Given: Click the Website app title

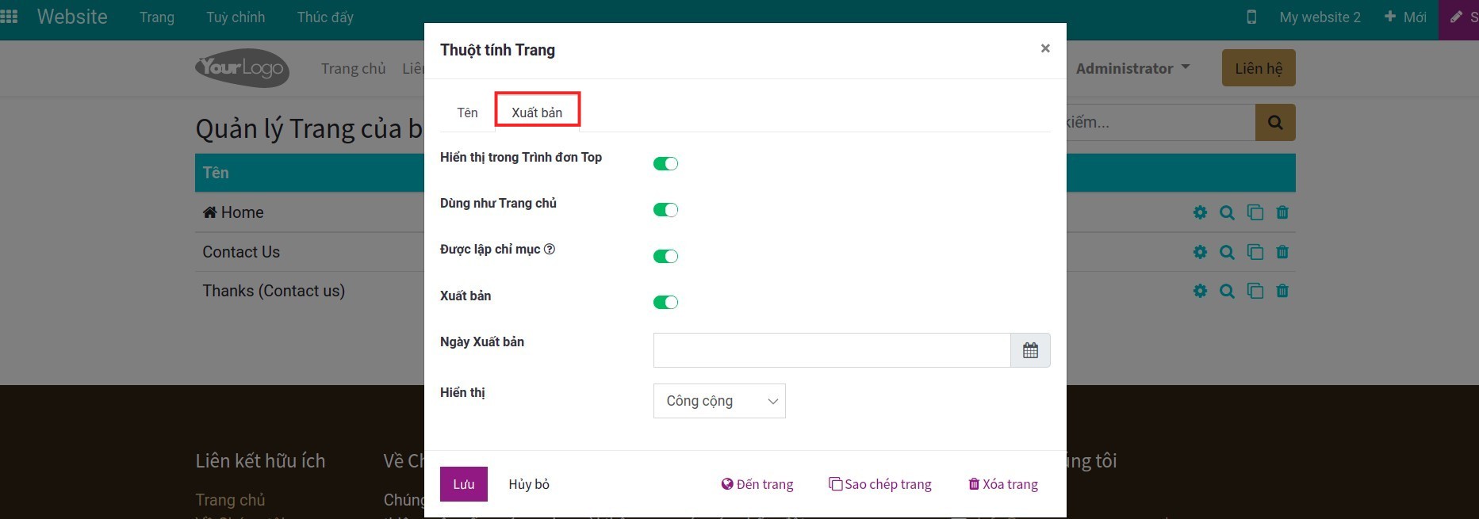Looking at the screenshot, I should [x=72, y=17].
